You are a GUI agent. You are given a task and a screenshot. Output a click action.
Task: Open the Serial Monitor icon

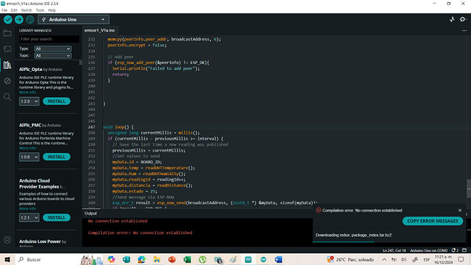tap(463, 20)
